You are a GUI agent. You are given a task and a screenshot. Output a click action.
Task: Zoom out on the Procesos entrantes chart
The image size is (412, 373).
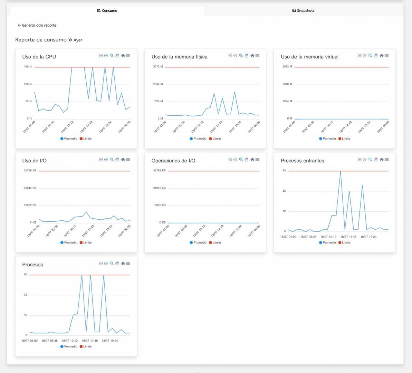(365, 160)
